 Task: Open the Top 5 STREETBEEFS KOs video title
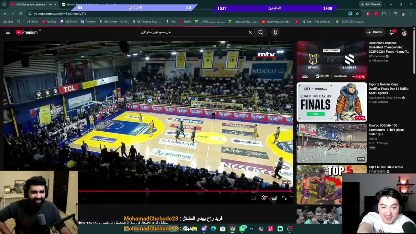(x=386, y=167)
